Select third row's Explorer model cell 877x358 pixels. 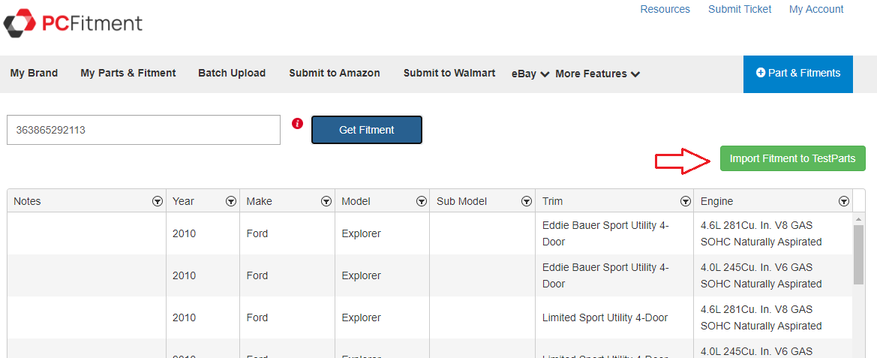click(383, 317)
